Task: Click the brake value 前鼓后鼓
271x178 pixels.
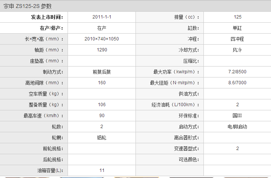Action: 102,72
